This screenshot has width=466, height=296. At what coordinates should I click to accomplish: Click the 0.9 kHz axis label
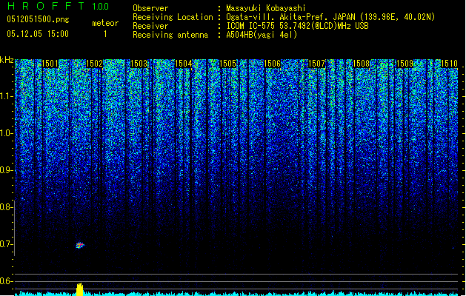(x=7, y=170)
